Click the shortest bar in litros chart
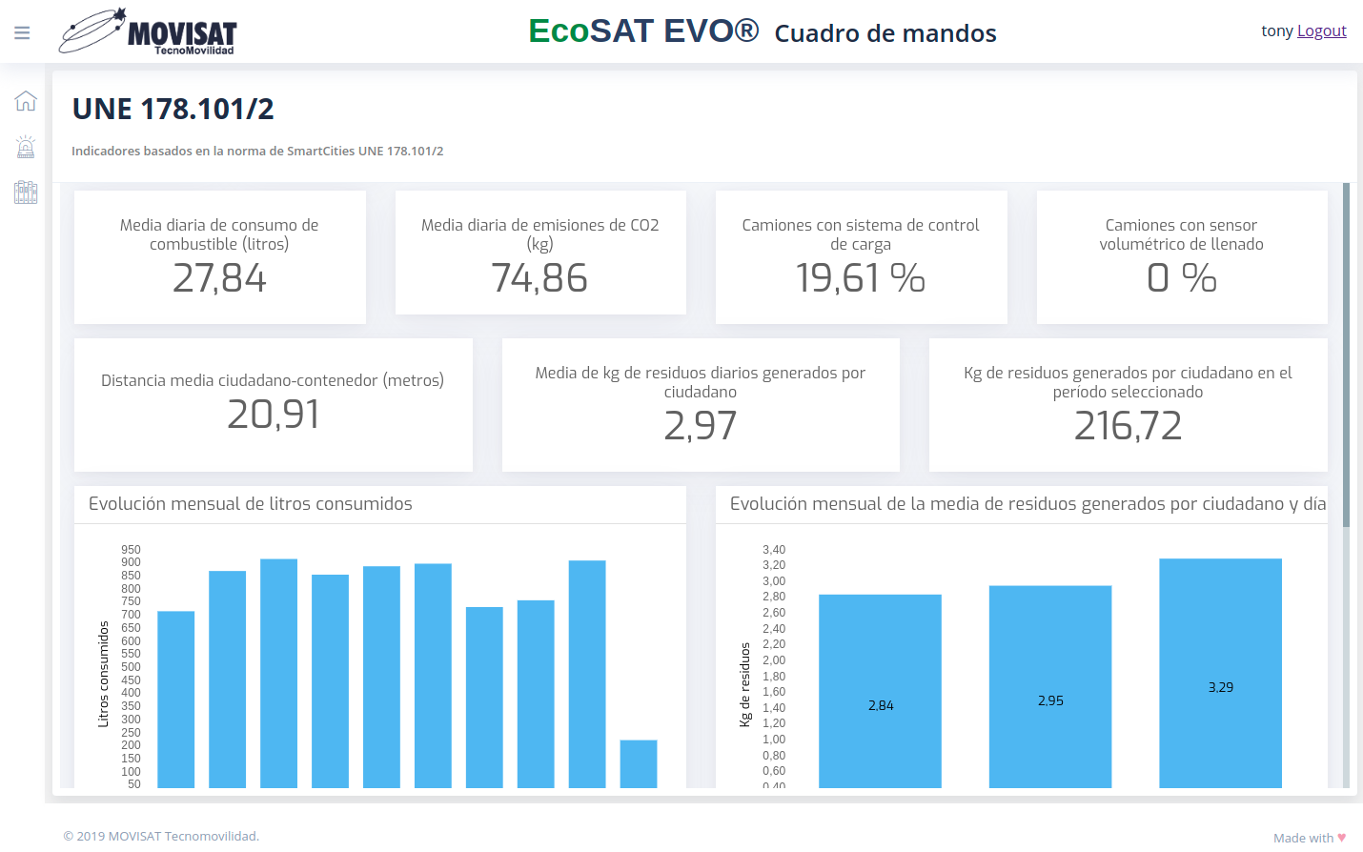1363x852 pixels. [x=639, y=763]
